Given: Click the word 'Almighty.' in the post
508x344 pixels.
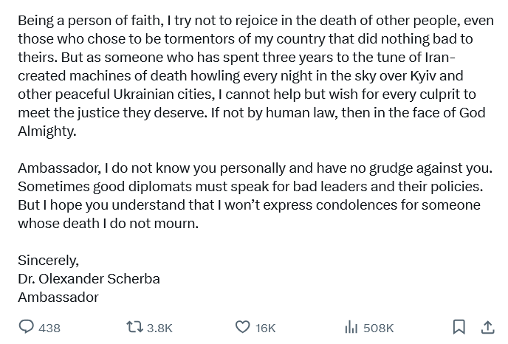Looking at the screenshot, I should [x=47, y=131].
